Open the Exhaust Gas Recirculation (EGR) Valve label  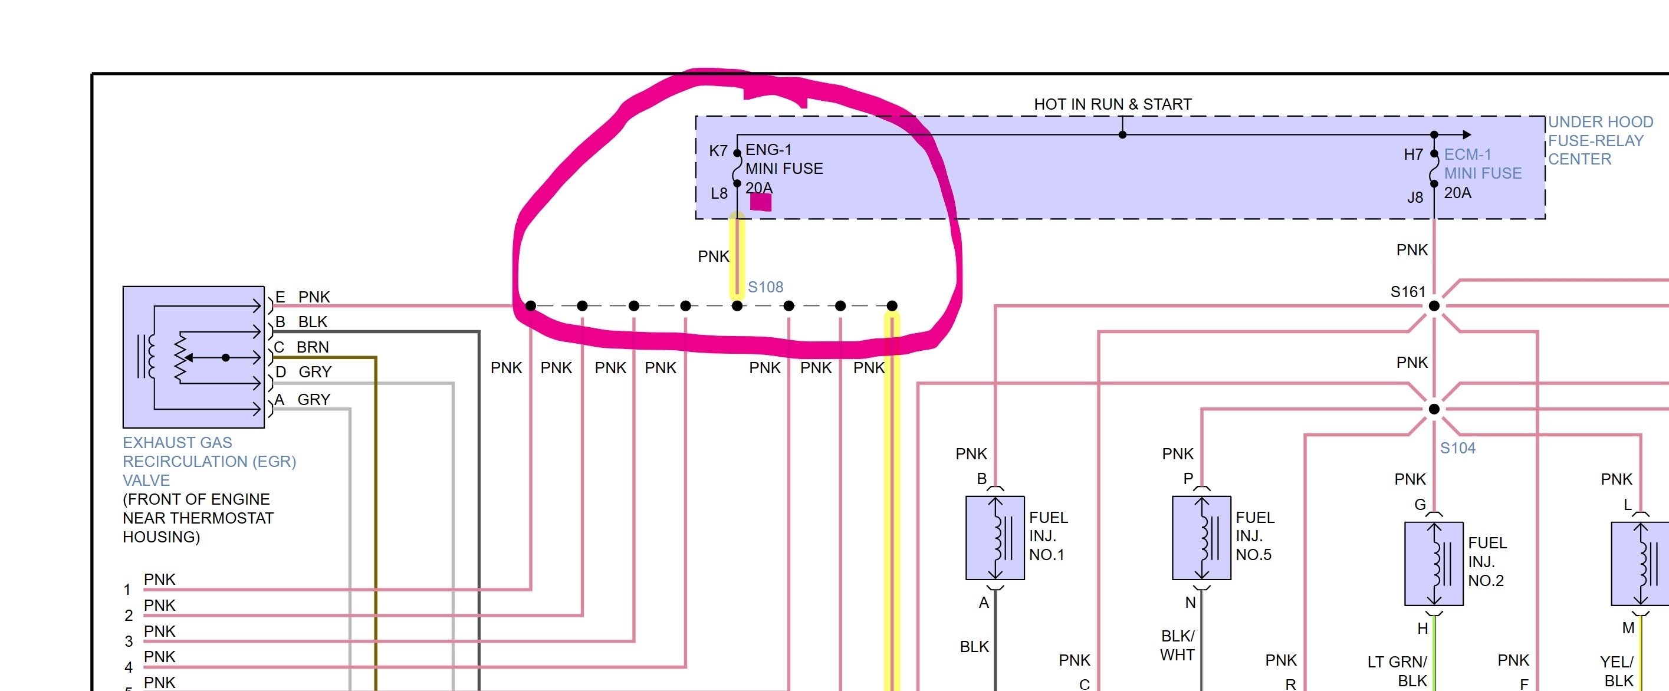[x=209, y=461]
